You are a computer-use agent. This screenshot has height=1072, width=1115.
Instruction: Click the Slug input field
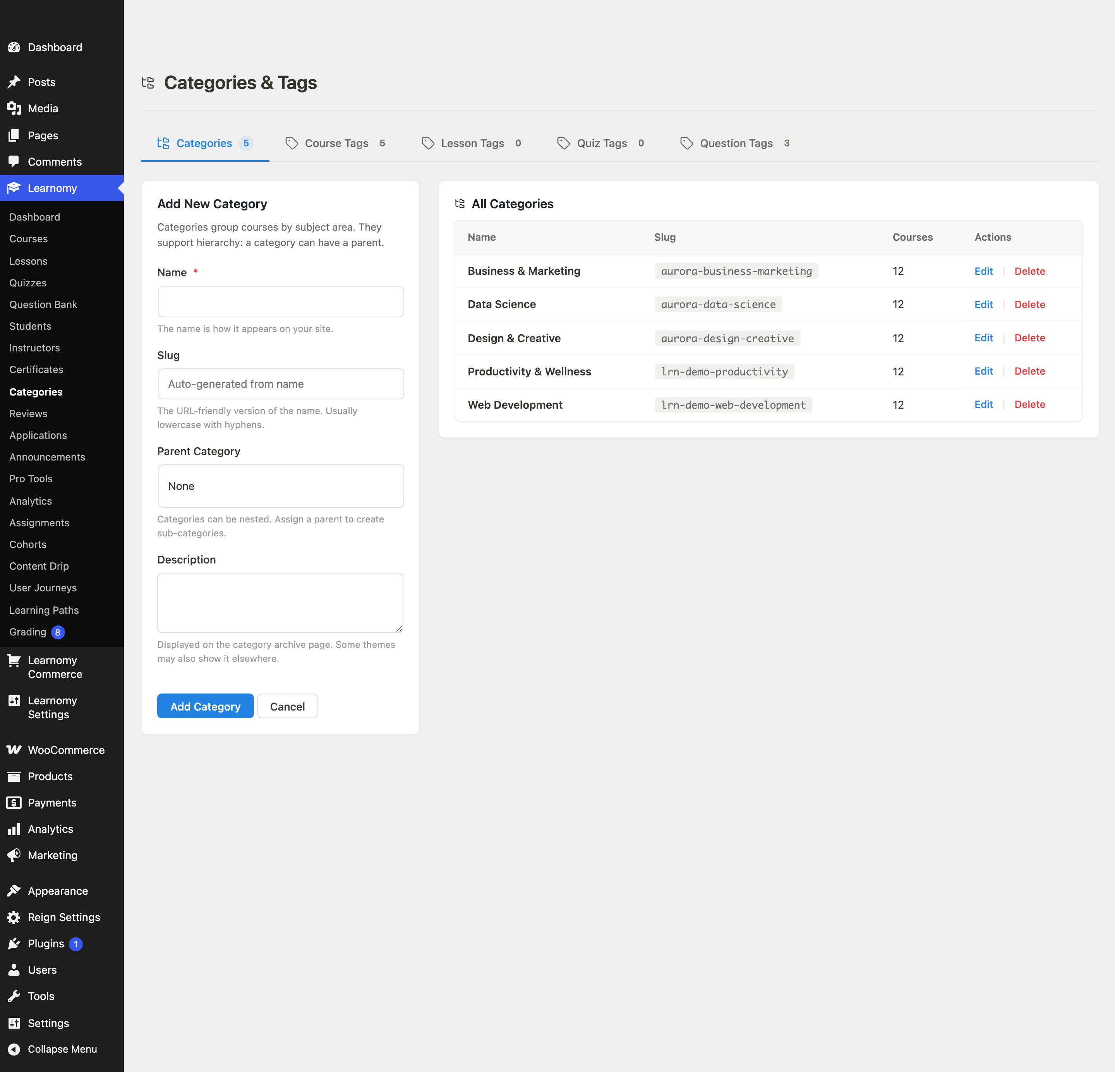point(280,384)
